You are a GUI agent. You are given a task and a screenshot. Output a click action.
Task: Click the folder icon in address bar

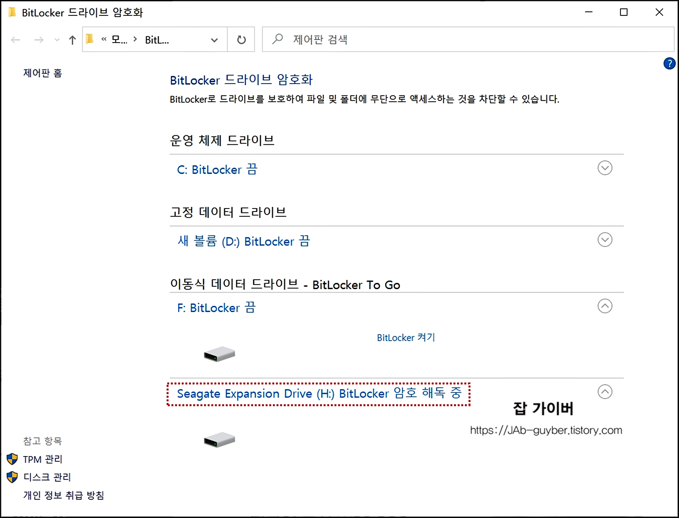90,39
